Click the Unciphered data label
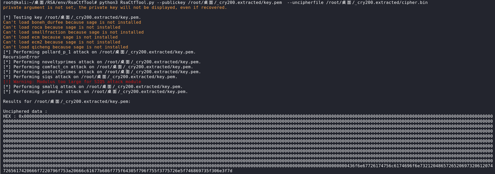The height and width of the screenshot is (174, 495). click(x=25, y=111)
